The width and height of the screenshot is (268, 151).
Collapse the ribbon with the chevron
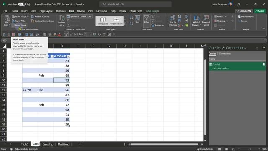click(x=264, y=29)
